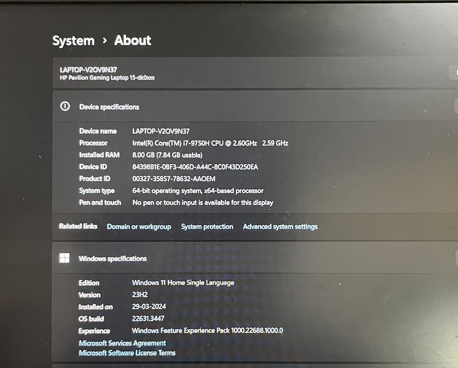
Task: Select the Installed on date 29-03-2024
Action: coord(149,307)
